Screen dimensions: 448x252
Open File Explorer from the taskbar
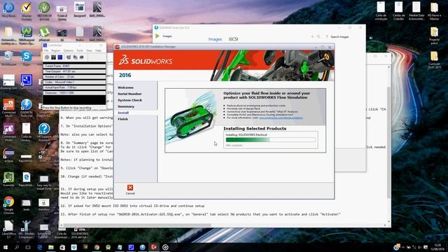click(51, 247)
